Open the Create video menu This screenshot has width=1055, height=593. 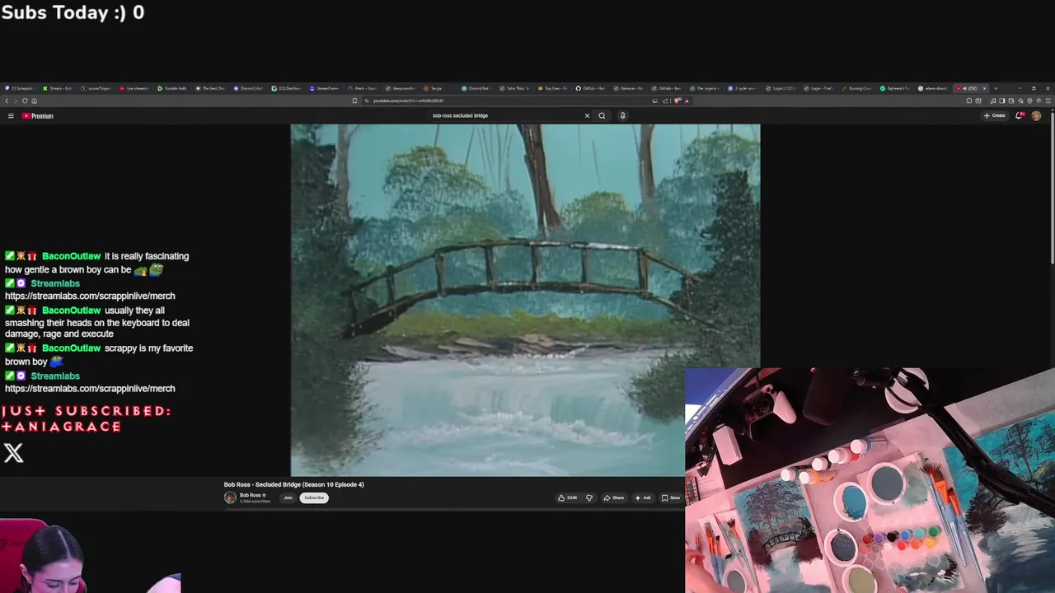click(x=994, y=115)
